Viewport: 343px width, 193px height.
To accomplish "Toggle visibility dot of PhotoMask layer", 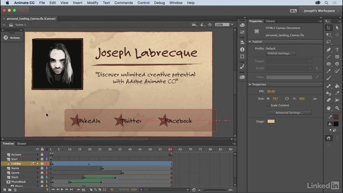I will (37, 182).
